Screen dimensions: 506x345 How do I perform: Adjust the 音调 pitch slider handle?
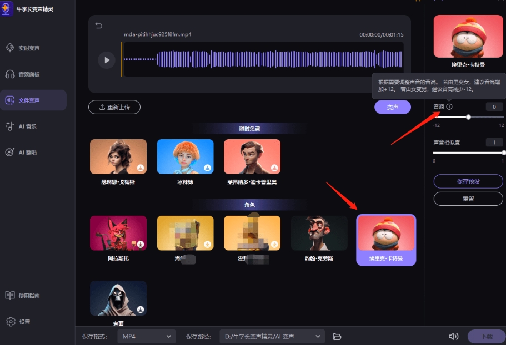468,117
